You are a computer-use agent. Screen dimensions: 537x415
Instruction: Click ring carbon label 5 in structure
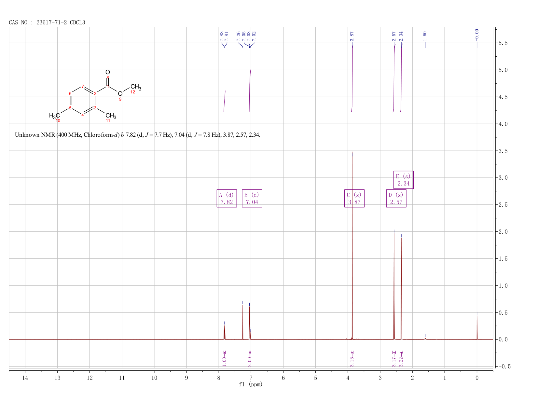point(70,108)
